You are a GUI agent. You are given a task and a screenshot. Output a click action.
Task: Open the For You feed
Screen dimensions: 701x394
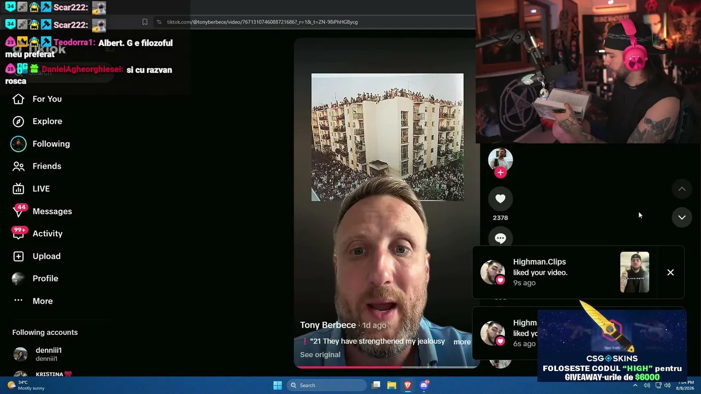pos(47,99)
